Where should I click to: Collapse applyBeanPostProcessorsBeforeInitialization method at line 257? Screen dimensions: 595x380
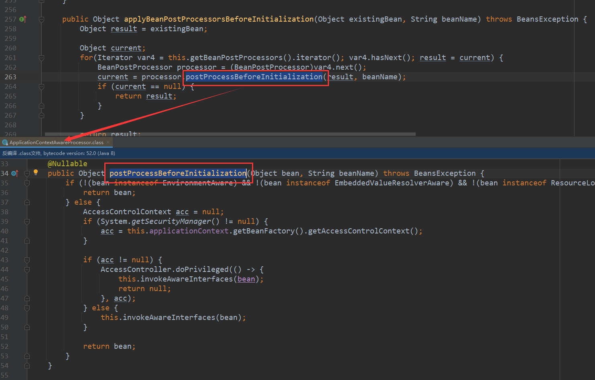41,19
